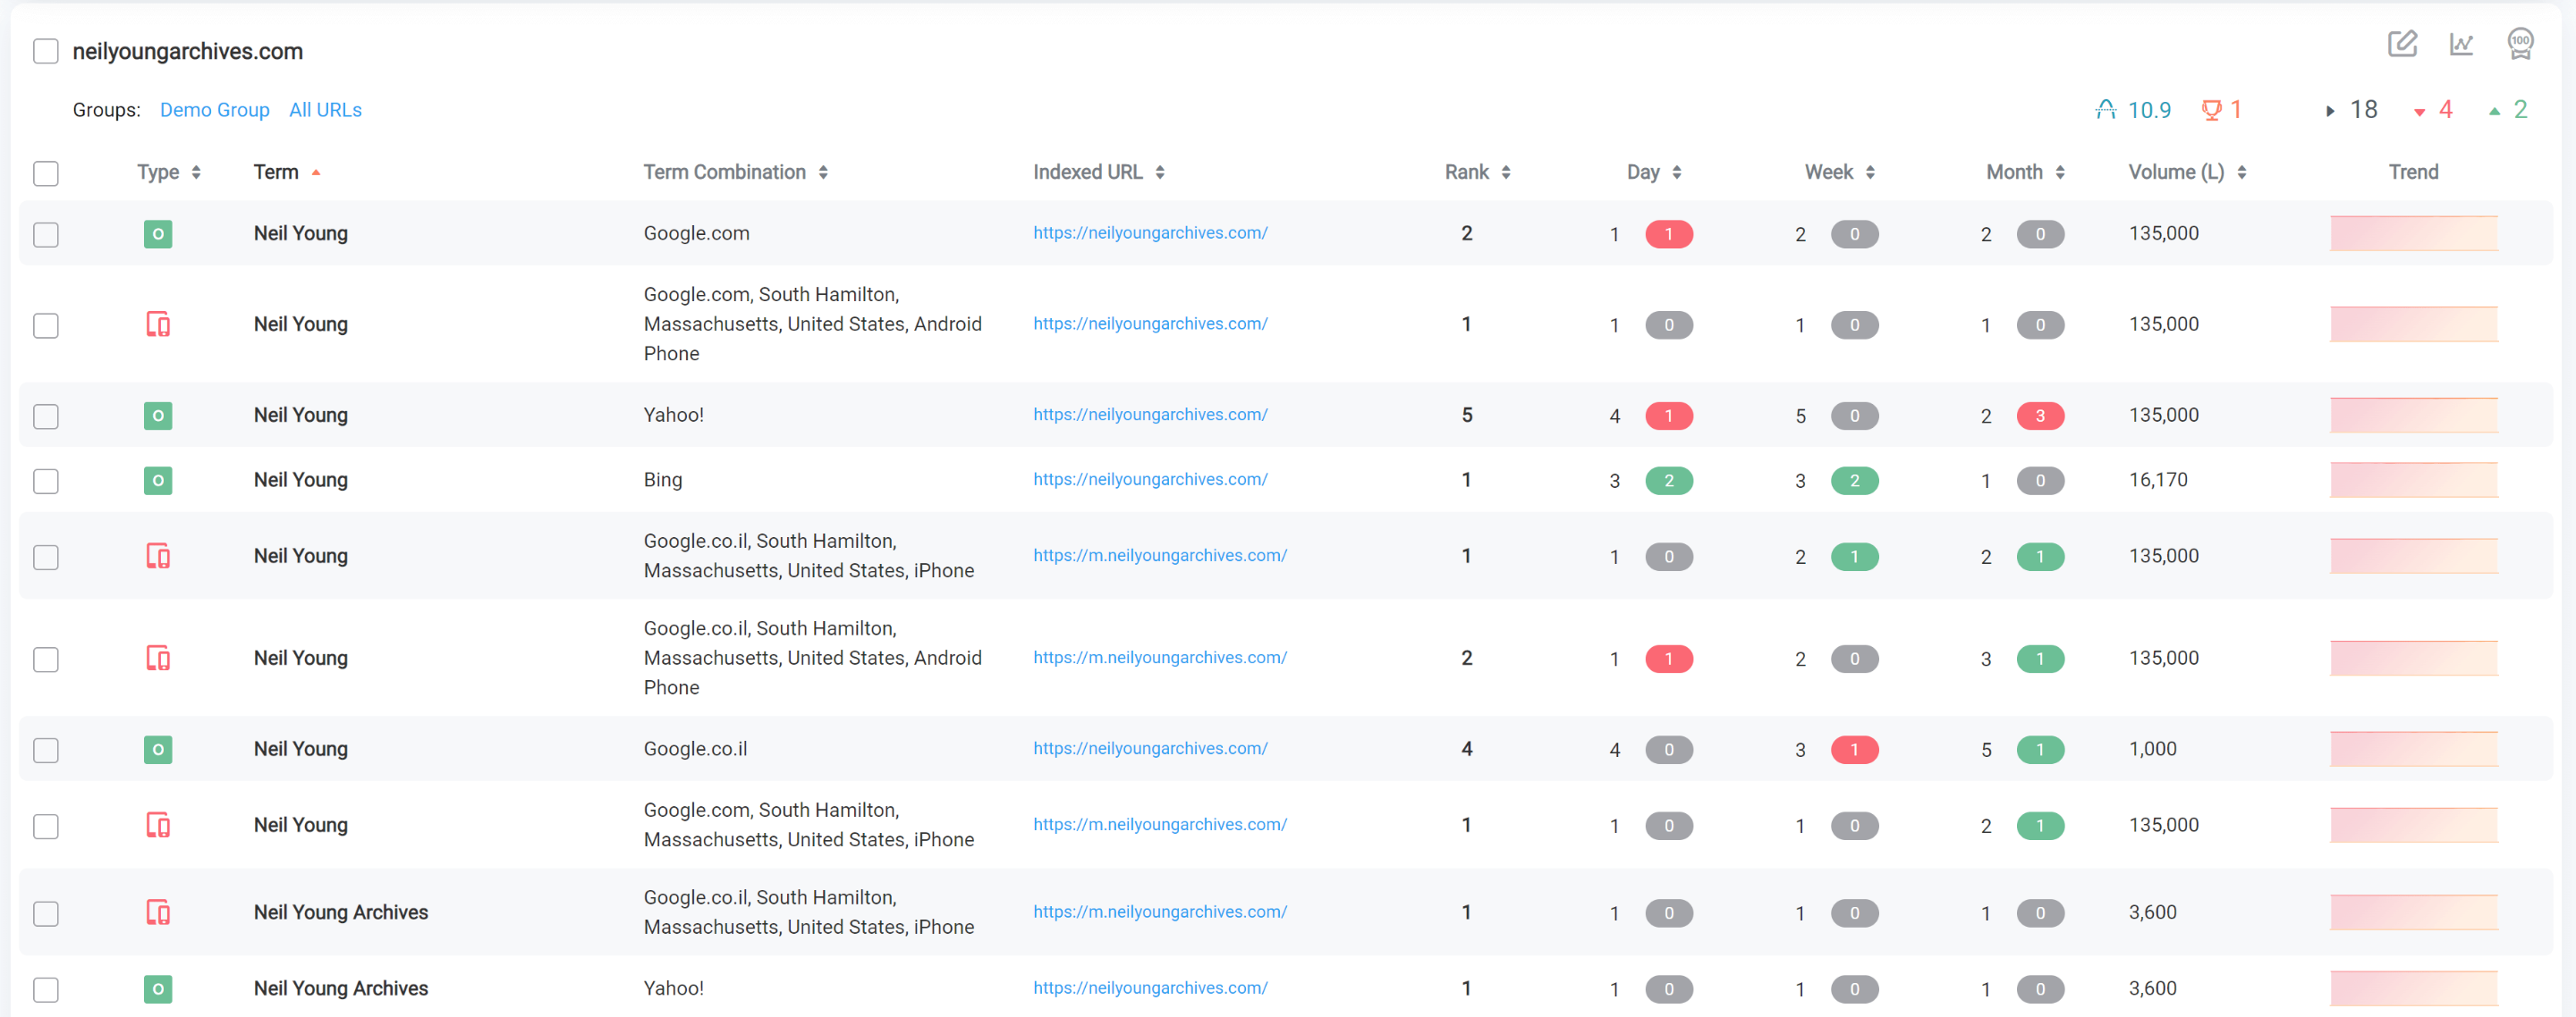Click the organic type icon in Google.com row
Screen dimensions: 2576x1017
point(158,234)
